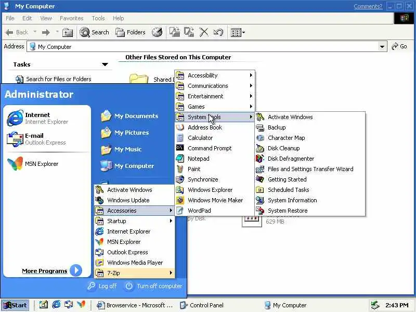Image resolution: width=416 pixels, height=312 pixels.
Task: Open Address Book from Accessories
Action: (215, 127)
